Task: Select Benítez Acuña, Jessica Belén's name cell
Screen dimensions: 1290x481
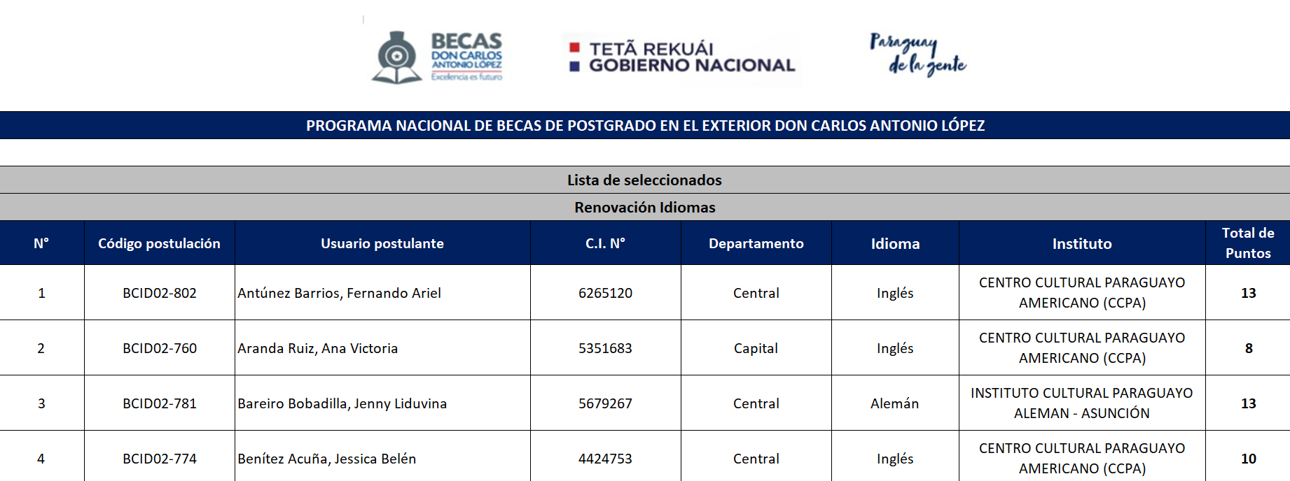Action: 327,459
